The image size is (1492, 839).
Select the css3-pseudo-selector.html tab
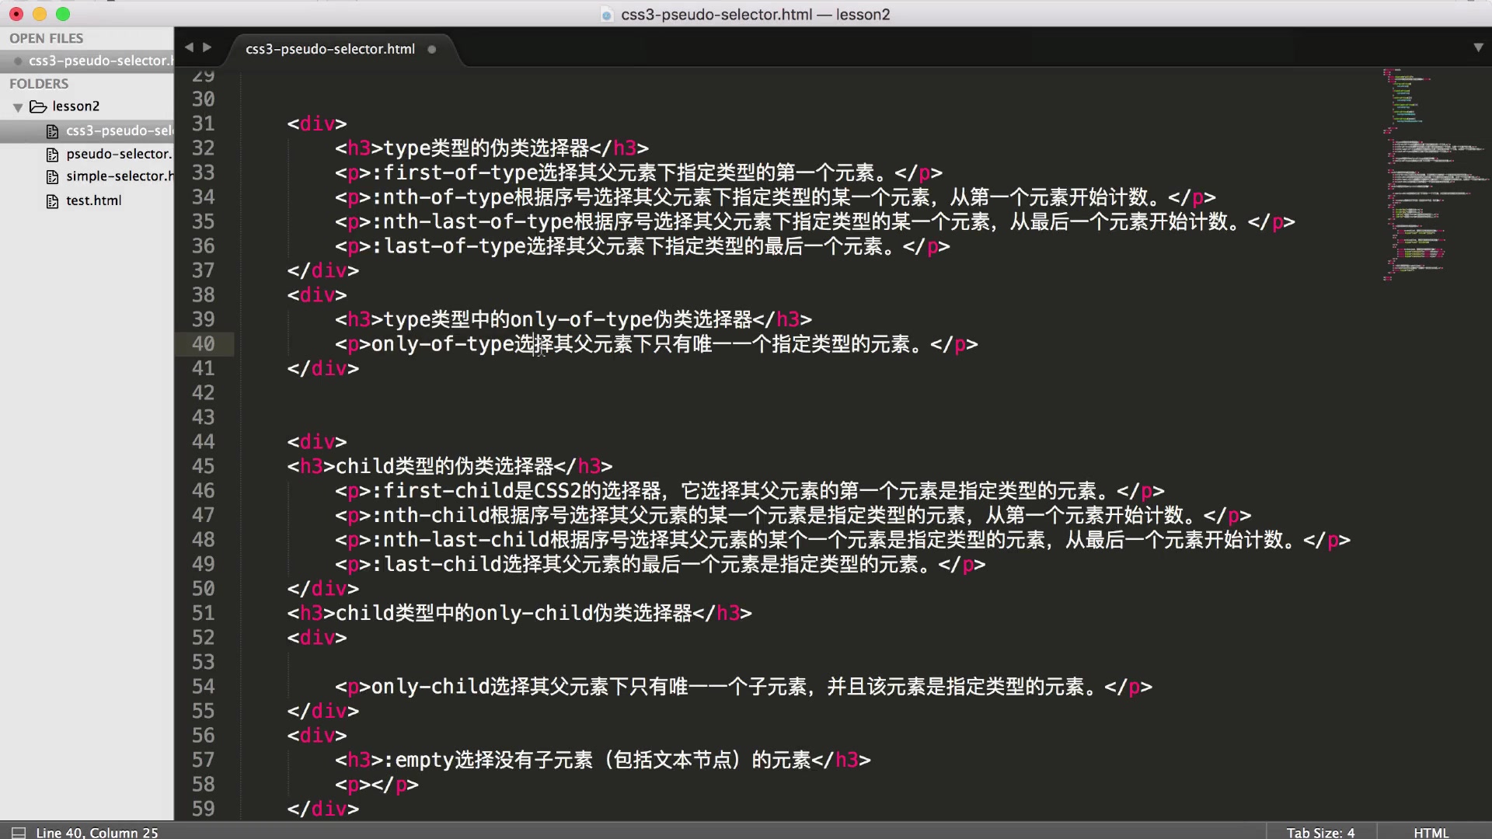330,49
